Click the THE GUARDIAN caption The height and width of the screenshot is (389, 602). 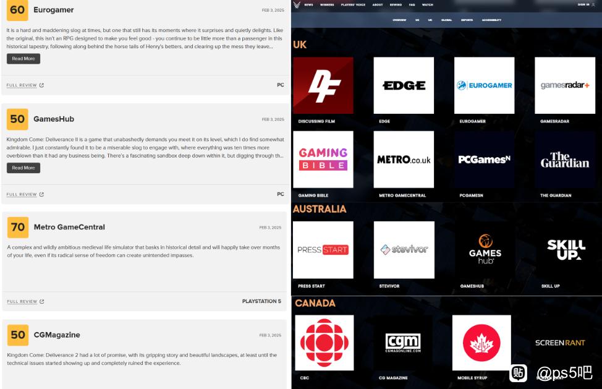coord(556,195)
